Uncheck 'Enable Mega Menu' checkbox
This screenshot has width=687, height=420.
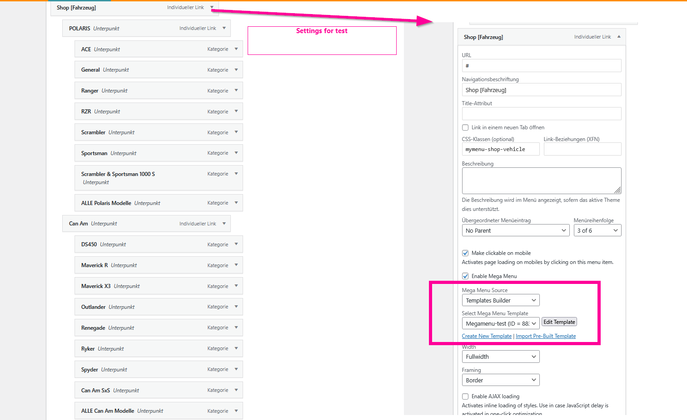coord(465,276)
